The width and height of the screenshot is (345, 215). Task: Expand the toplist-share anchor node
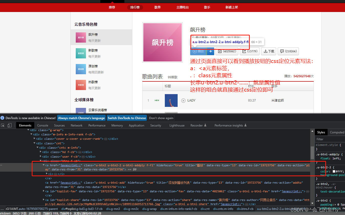[x=44, y=200]
